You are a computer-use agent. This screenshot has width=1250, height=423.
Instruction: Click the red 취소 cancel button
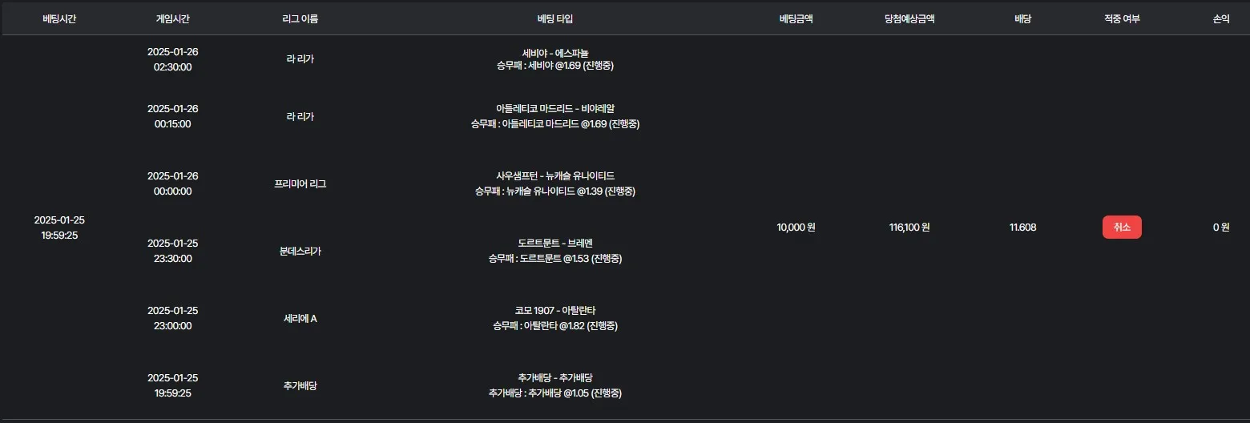pyautogui.click(x=1122, y=228)
